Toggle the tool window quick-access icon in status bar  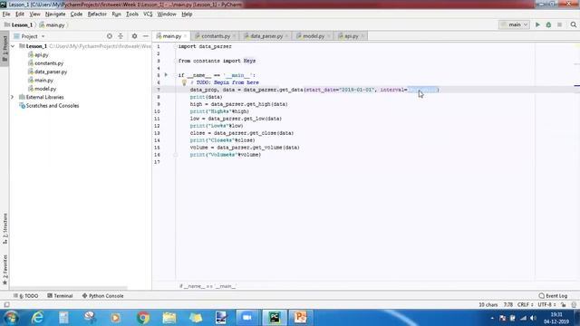point(6,305)
